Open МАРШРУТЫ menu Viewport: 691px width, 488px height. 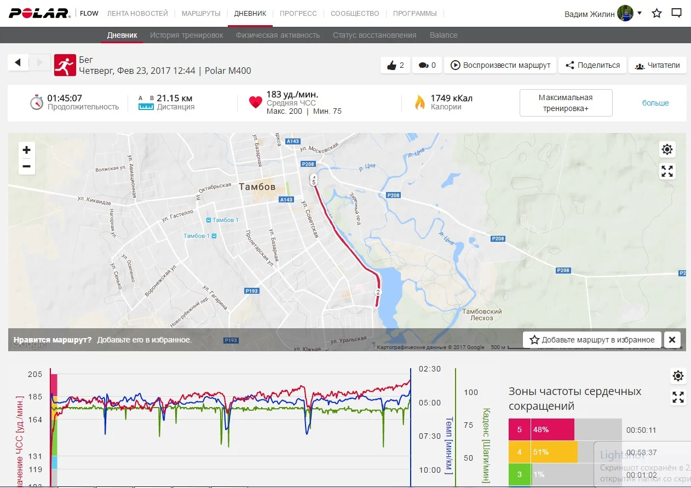pyautogui.click(x=201, y=14)
